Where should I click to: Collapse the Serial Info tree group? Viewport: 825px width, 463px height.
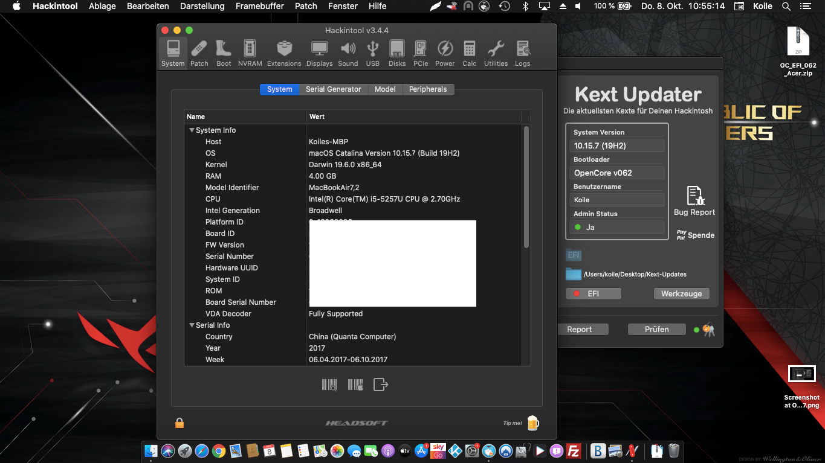click(x=192, y=325)
